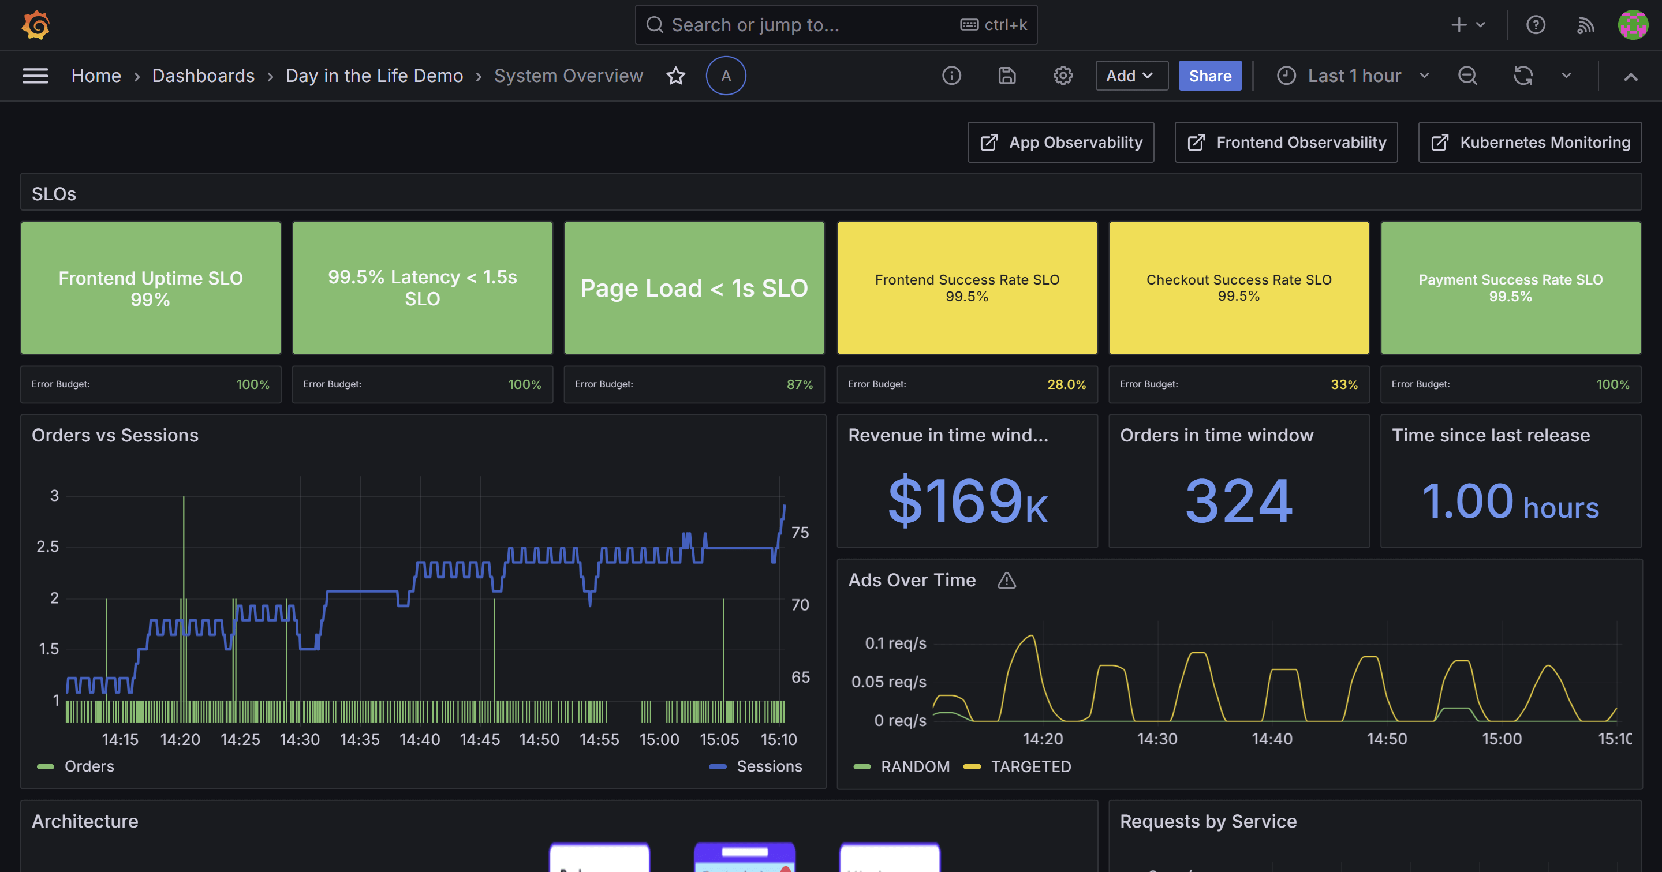Open the help question mark icon
1662x872 pixels.
click(x=1536, y=25)
